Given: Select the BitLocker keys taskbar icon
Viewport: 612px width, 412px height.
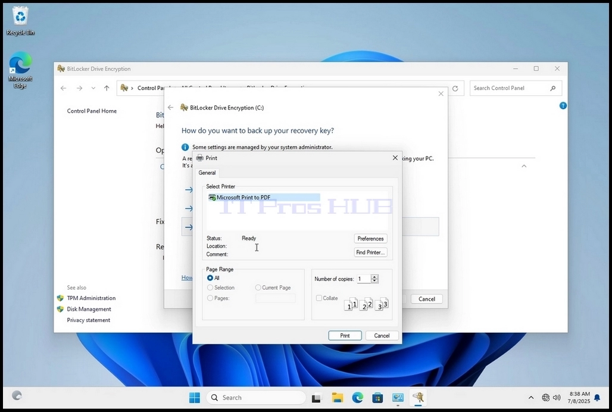Looking at the screenshot, I should [x=418, y=398].
